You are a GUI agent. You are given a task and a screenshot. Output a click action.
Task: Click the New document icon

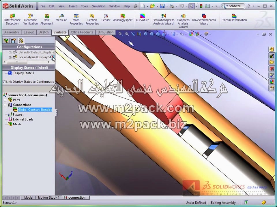[143, 6]
